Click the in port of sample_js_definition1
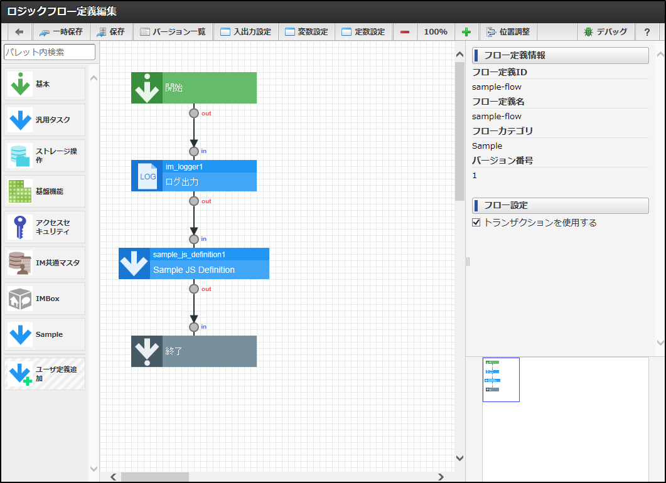The height and width of the screenshot is (483, 666). (x=194, y=240)
